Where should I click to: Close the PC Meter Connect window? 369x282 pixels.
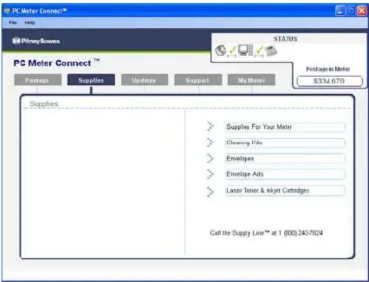point(362,11)
